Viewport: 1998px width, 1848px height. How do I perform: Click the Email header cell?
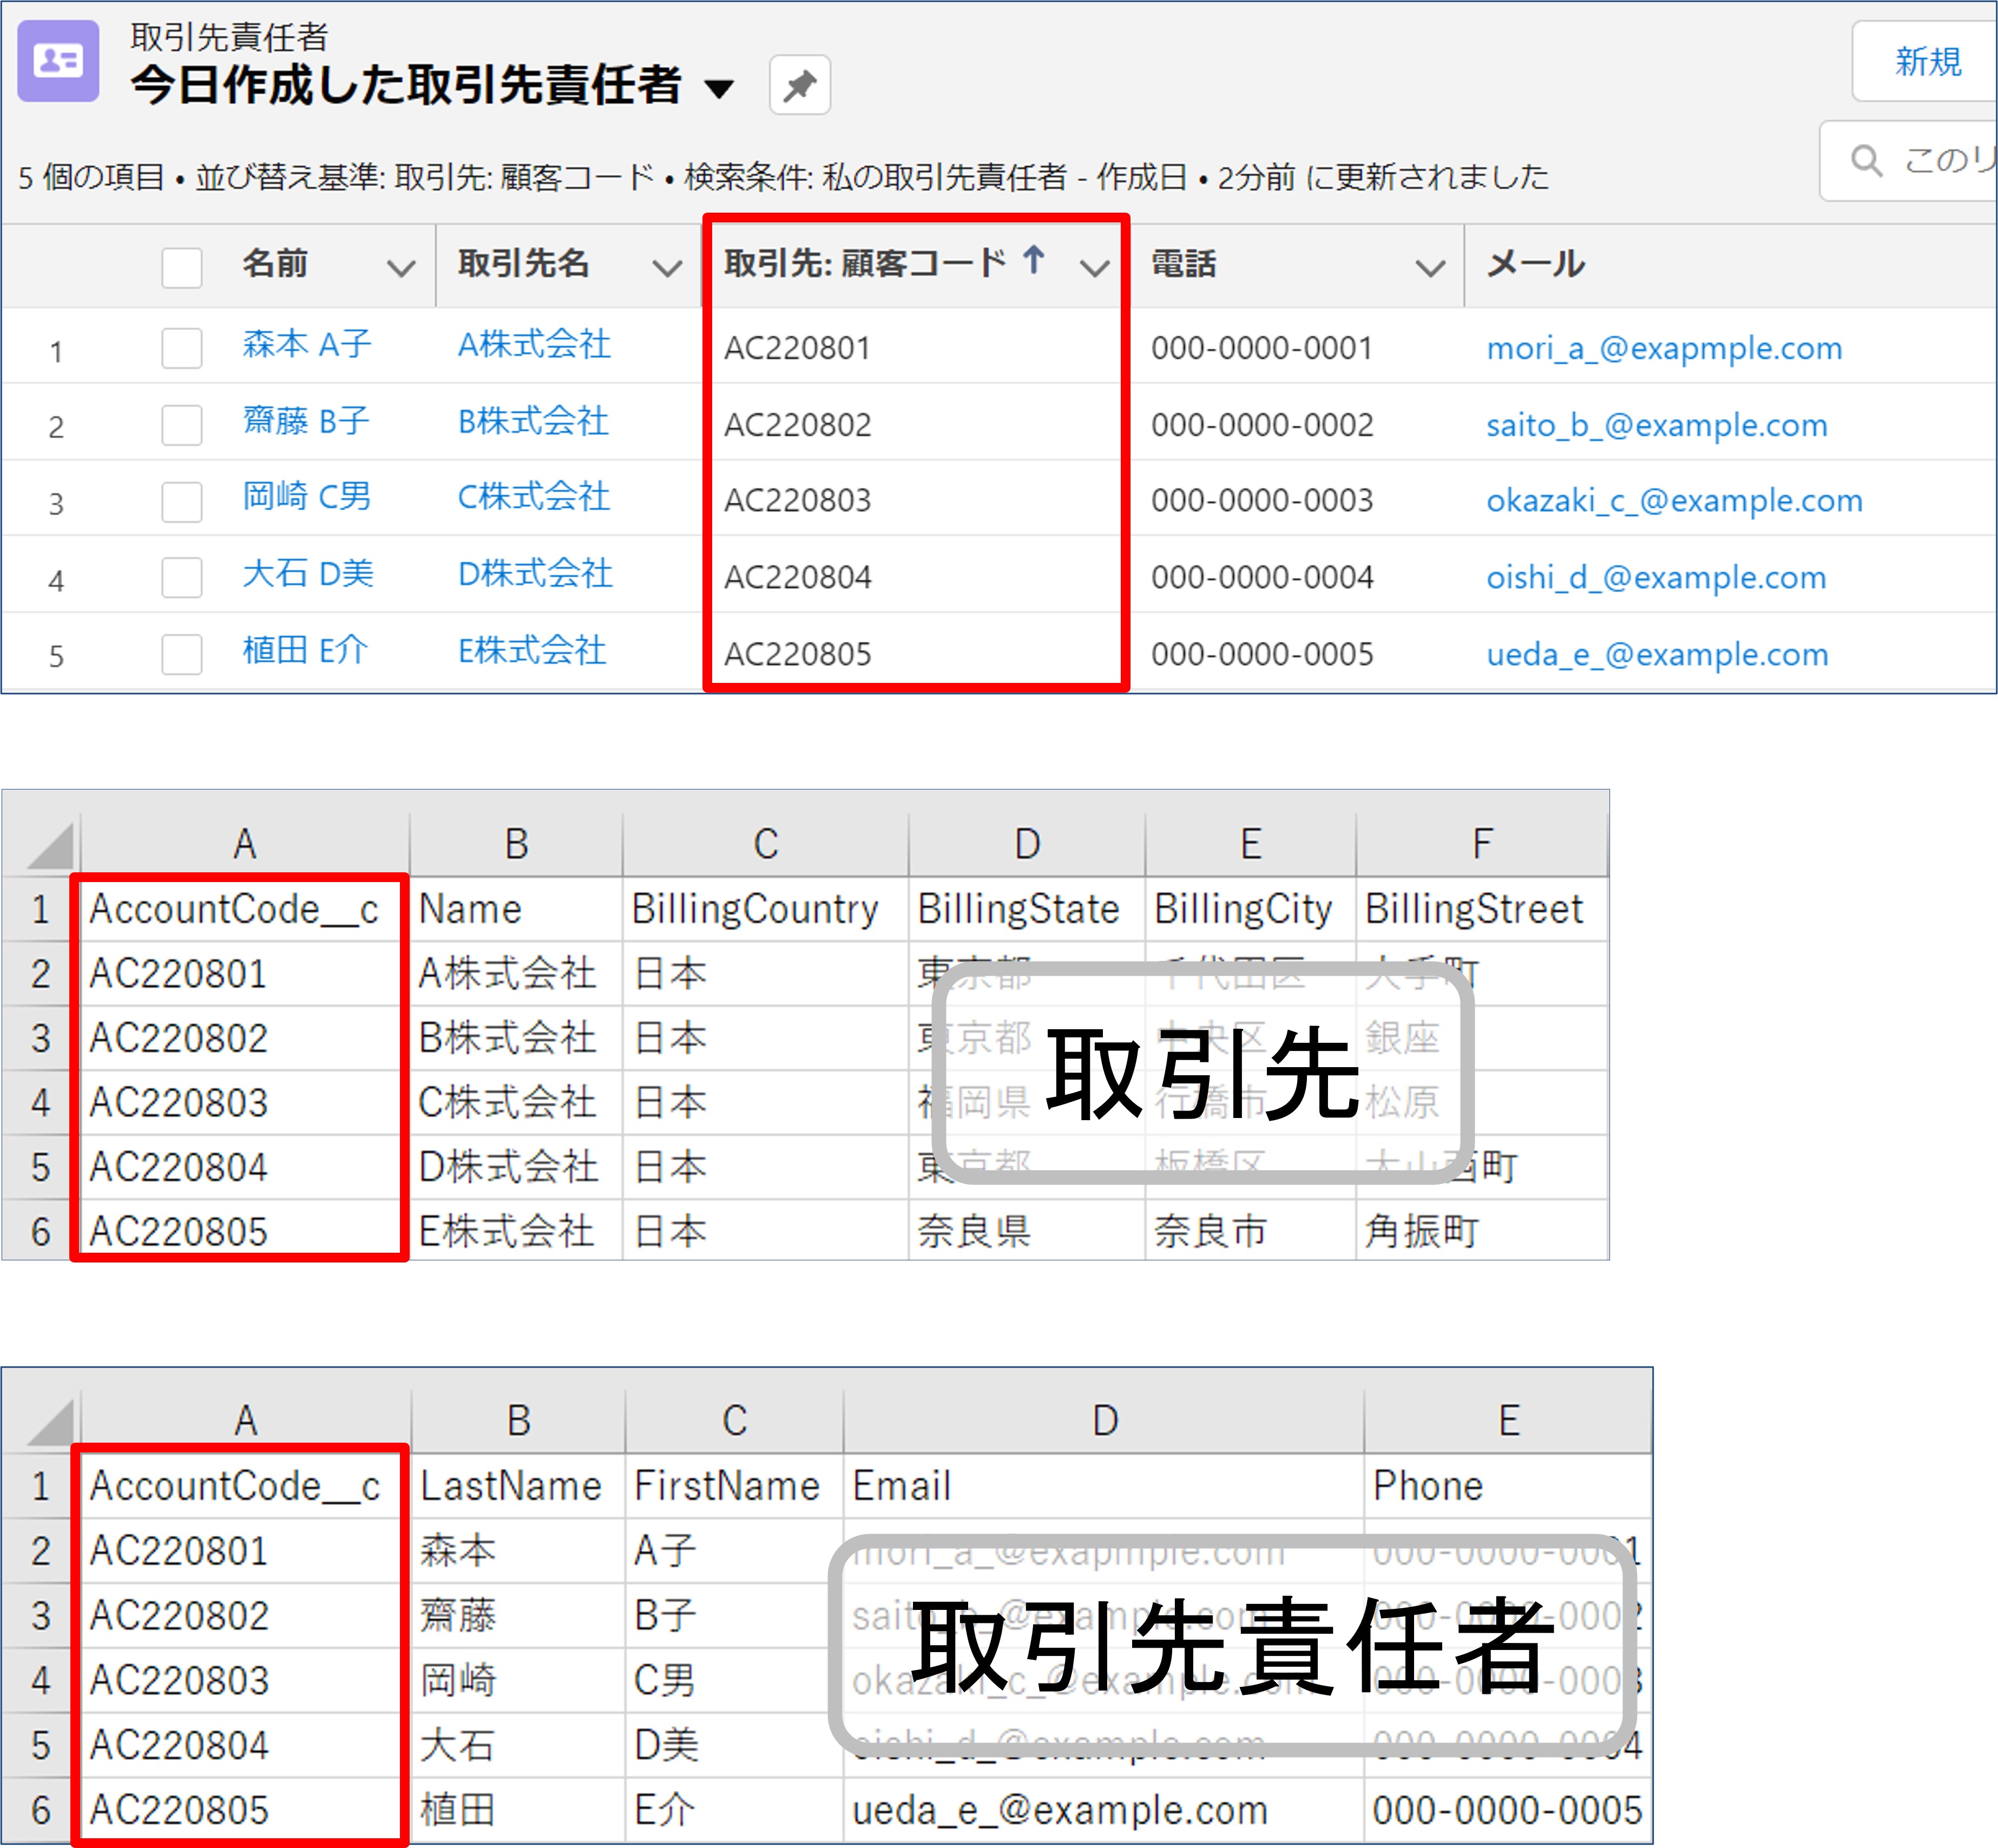pos(1104,1486)
